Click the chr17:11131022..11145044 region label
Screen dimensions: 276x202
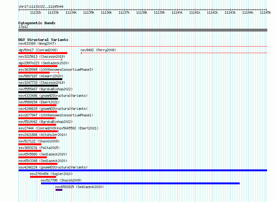[41, 7]
